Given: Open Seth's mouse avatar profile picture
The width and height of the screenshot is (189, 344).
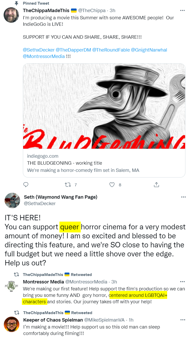Looking at the screenshot, I should [12, 200].
